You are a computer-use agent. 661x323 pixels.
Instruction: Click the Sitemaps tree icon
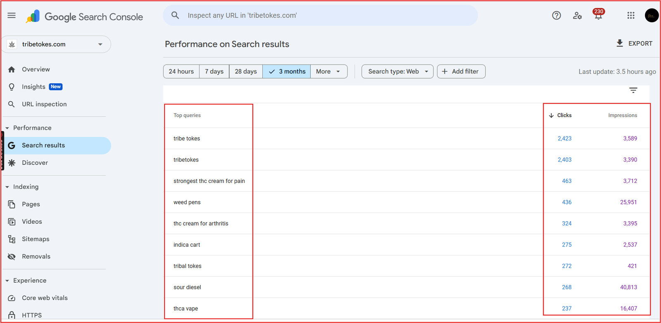12,239
